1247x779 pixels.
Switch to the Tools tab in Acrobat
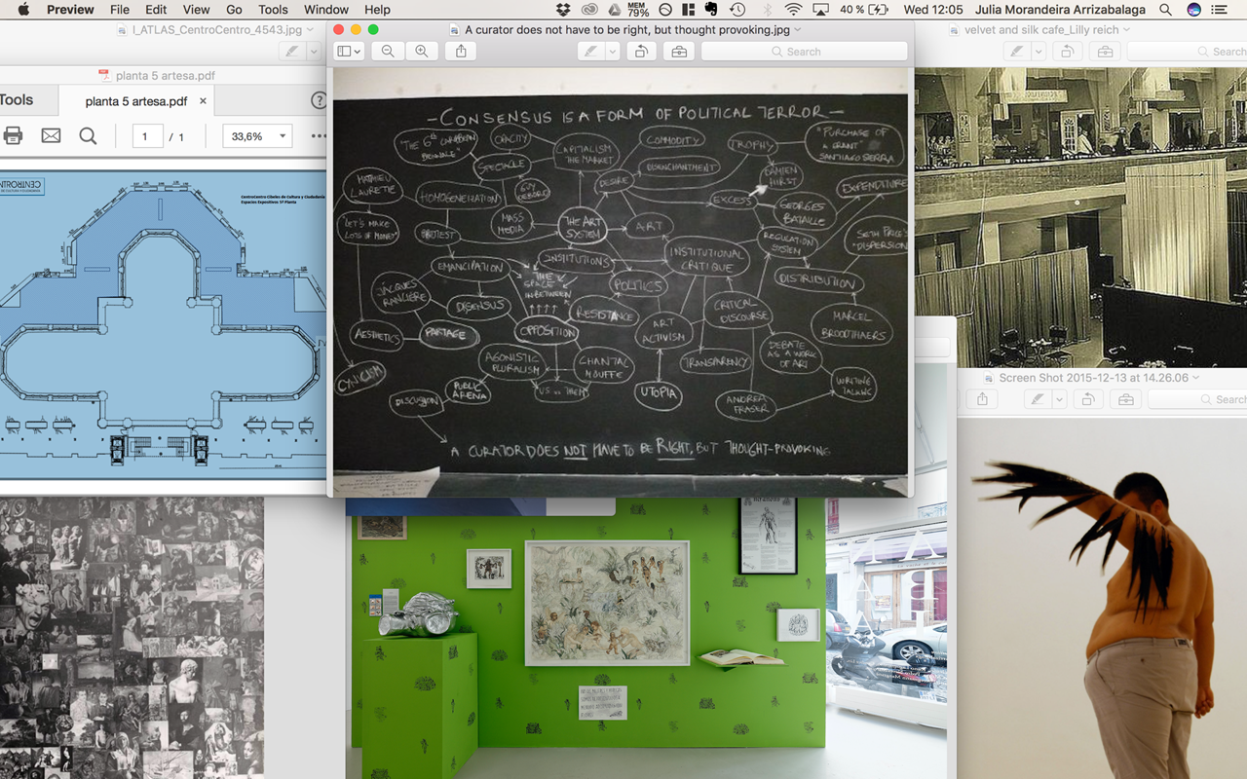17,100
